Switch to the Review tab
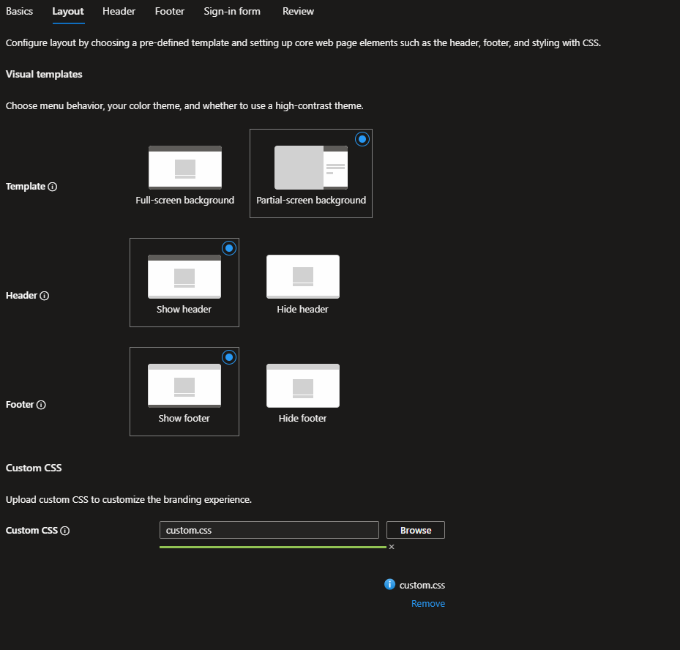Viewport: 680px width, 650px height. click(x=298, y=11)
